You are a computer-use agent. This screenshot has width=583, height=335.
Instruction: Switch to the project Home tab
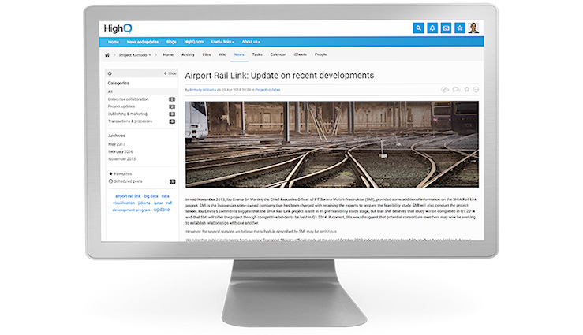[x=168, y=54]
